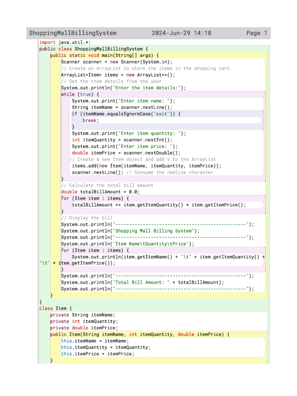
Task: Click the 'Page 1' label in the header
Action: pyautogui.click(x=257, y=33)
